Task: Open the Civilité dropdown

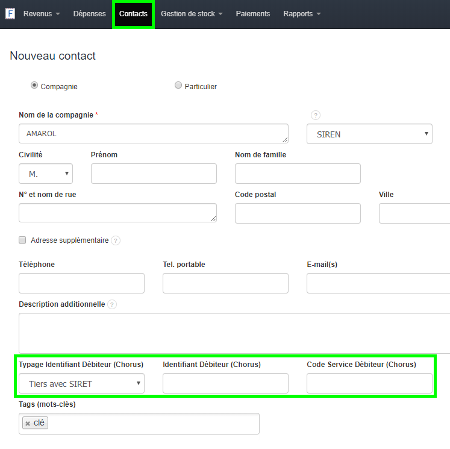Action: click(x=46, y=174)
